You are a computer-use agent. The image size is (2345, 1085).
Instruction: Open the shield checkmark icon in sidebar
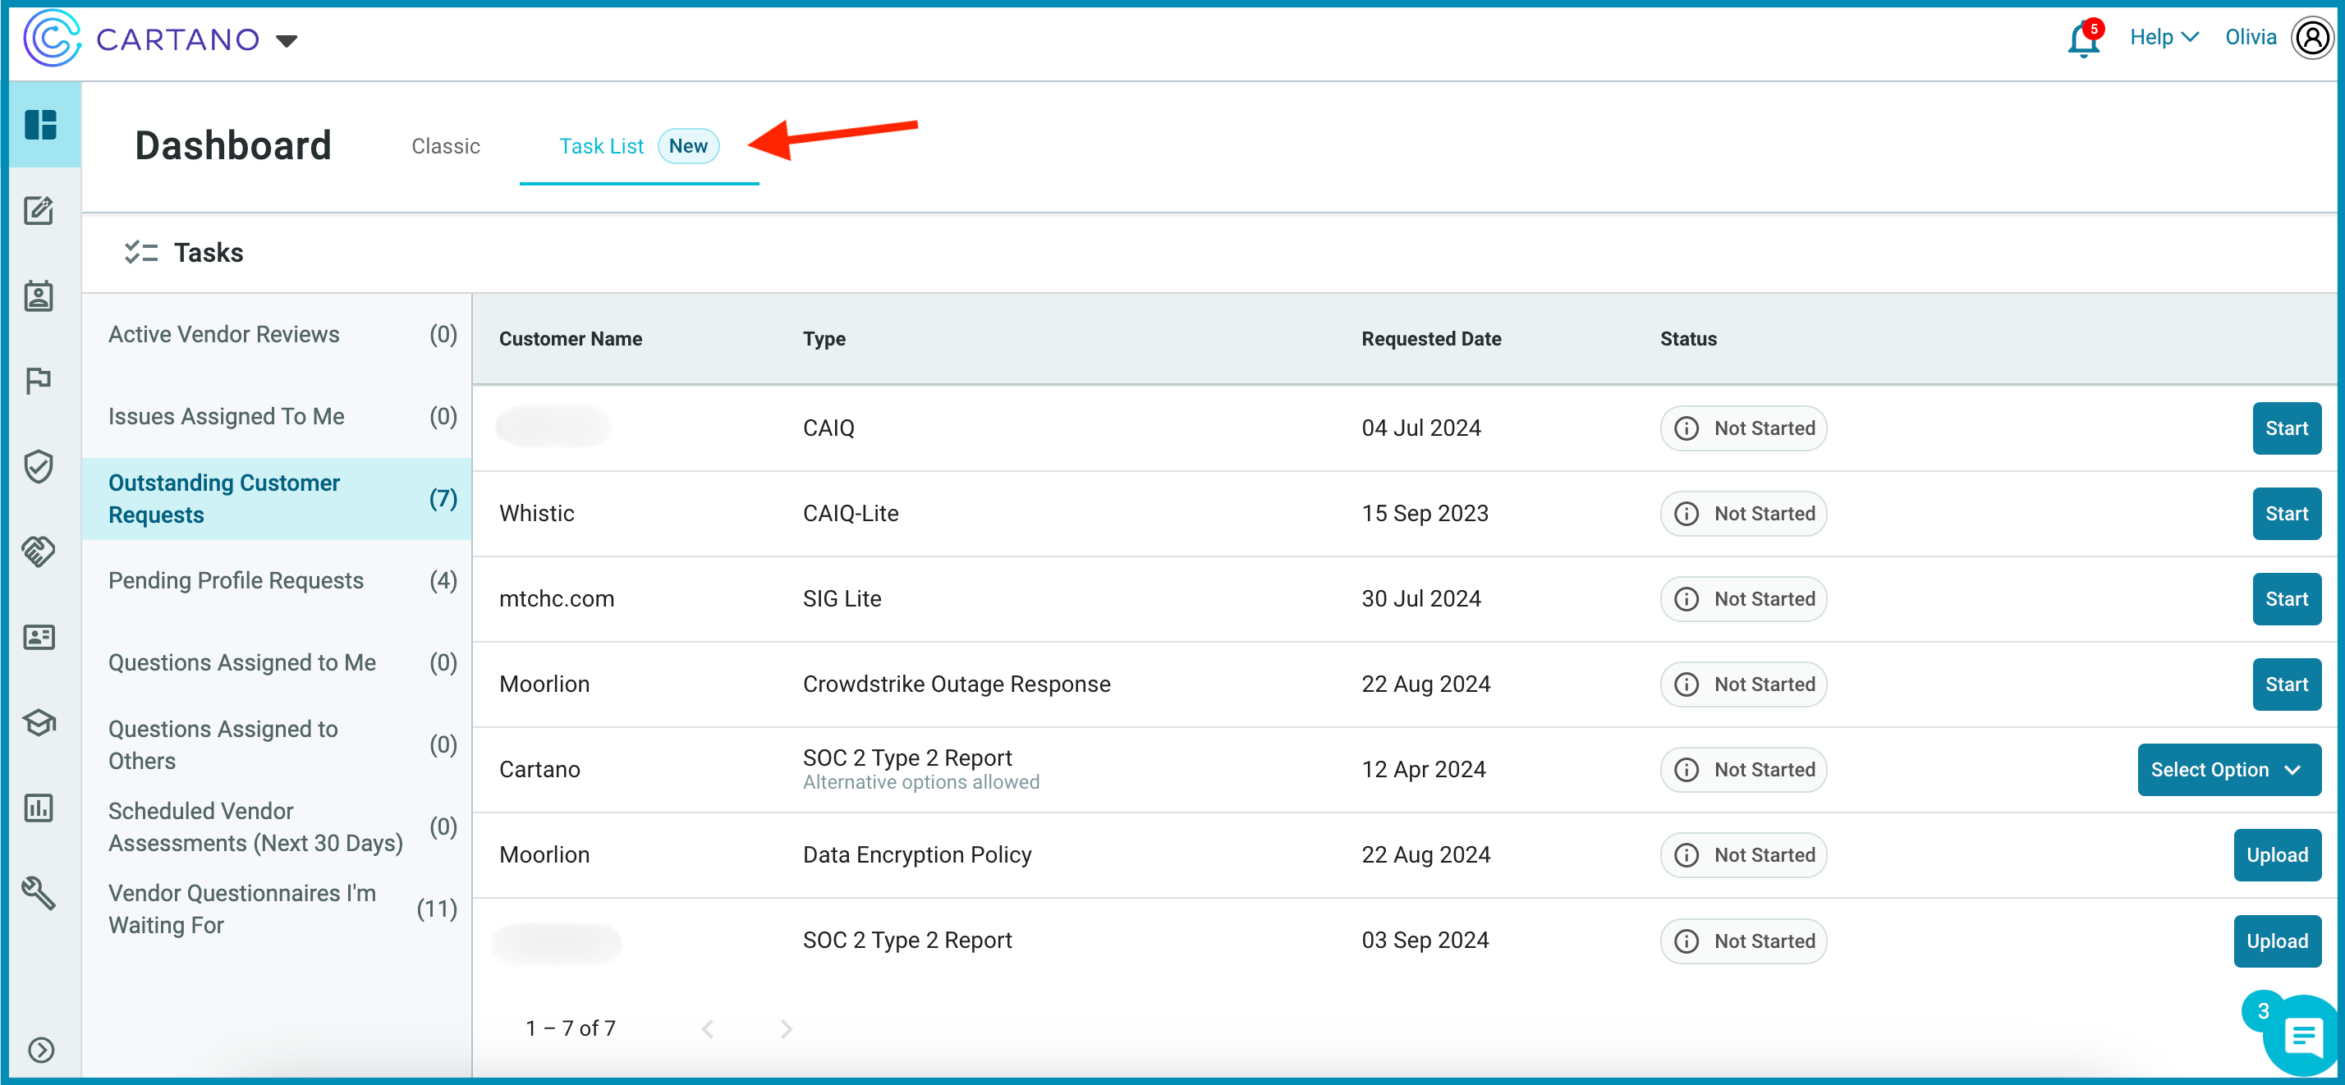coord(39,466)
